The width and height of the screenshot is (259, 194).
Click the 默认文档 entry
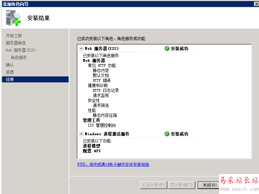101,75
